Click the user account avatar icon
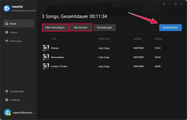 [x=7, y=112]
